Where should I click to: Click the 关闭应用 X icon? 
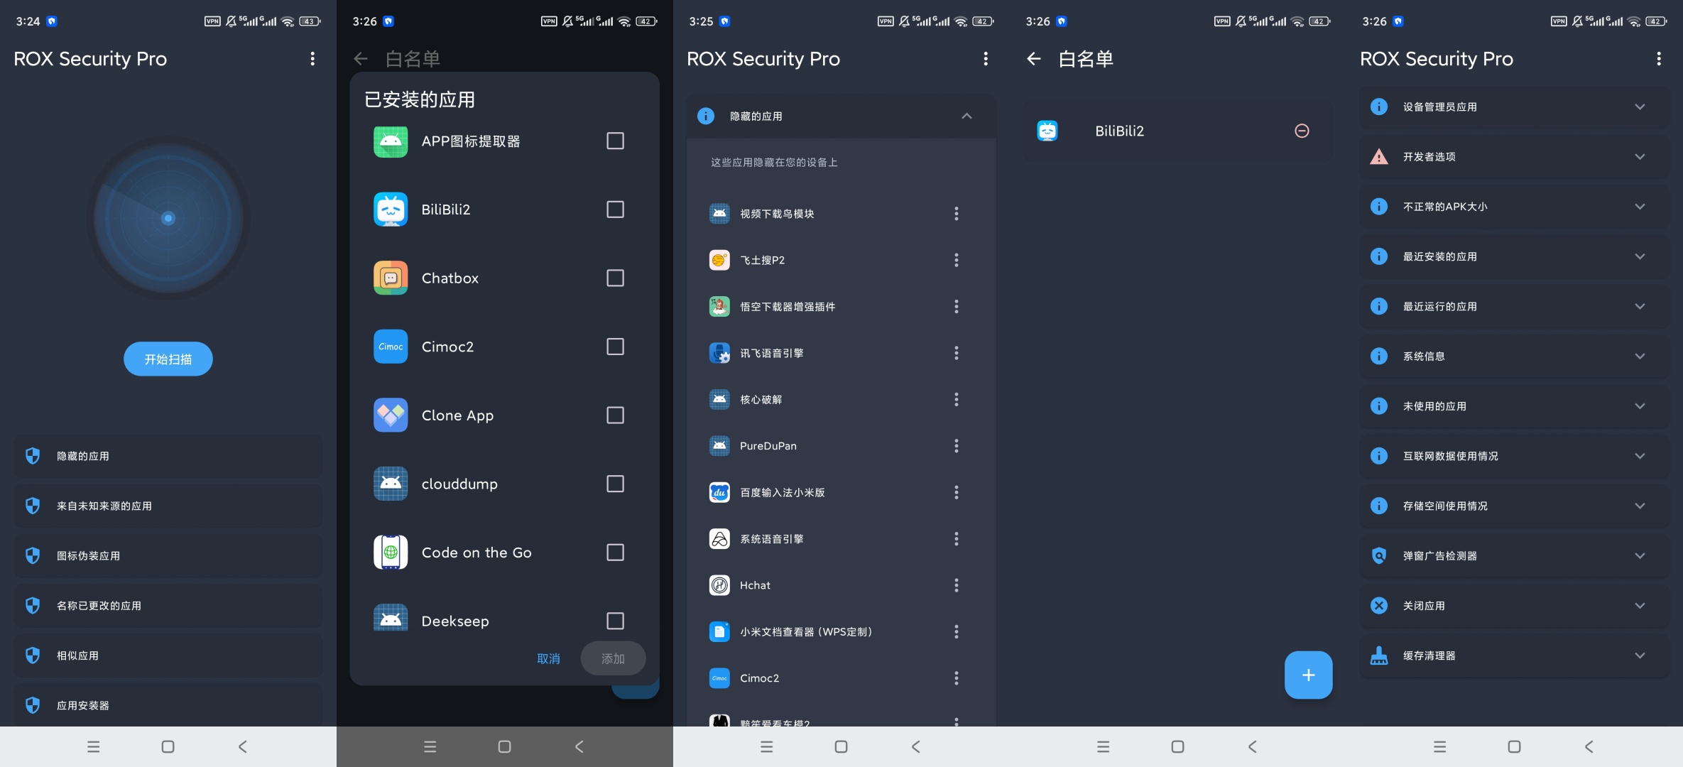click(x=1379, y=606)
